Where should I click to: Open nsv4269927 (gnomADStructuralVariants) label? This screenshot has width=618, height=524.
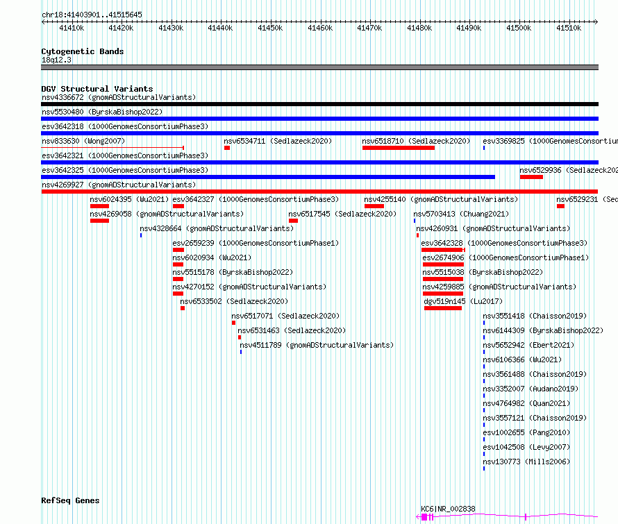tap(119, 185)
